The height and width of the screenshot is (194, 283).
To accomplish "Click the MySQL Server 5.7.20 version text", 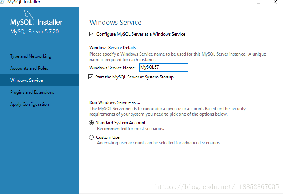I will [34, 32].
